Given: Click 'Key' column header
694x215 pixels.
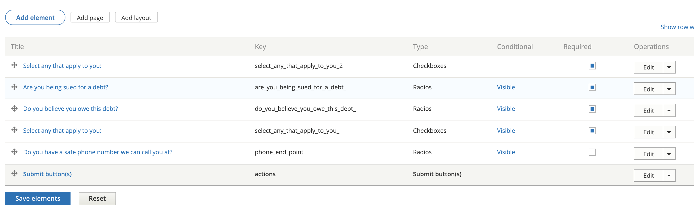Looking at the screenshot, I should coord(260,47).
